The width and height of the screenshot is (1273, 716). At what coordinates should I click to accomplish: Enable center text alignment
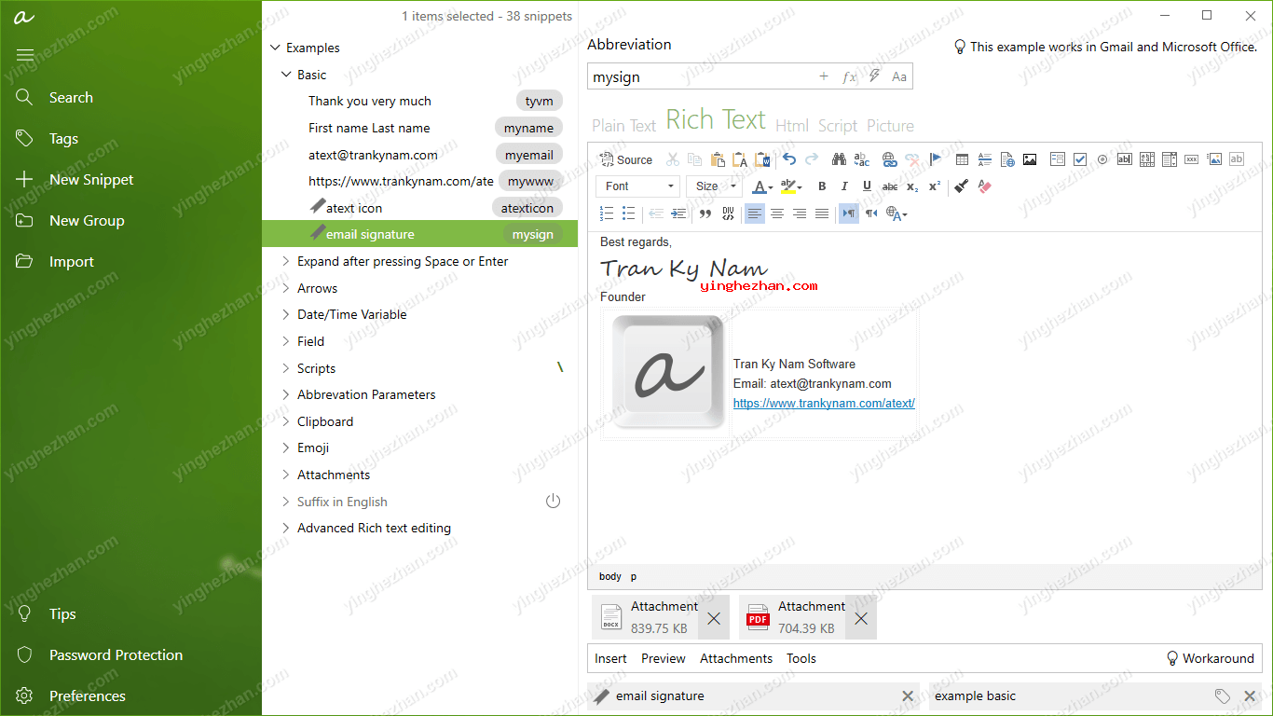coord(776,213)
